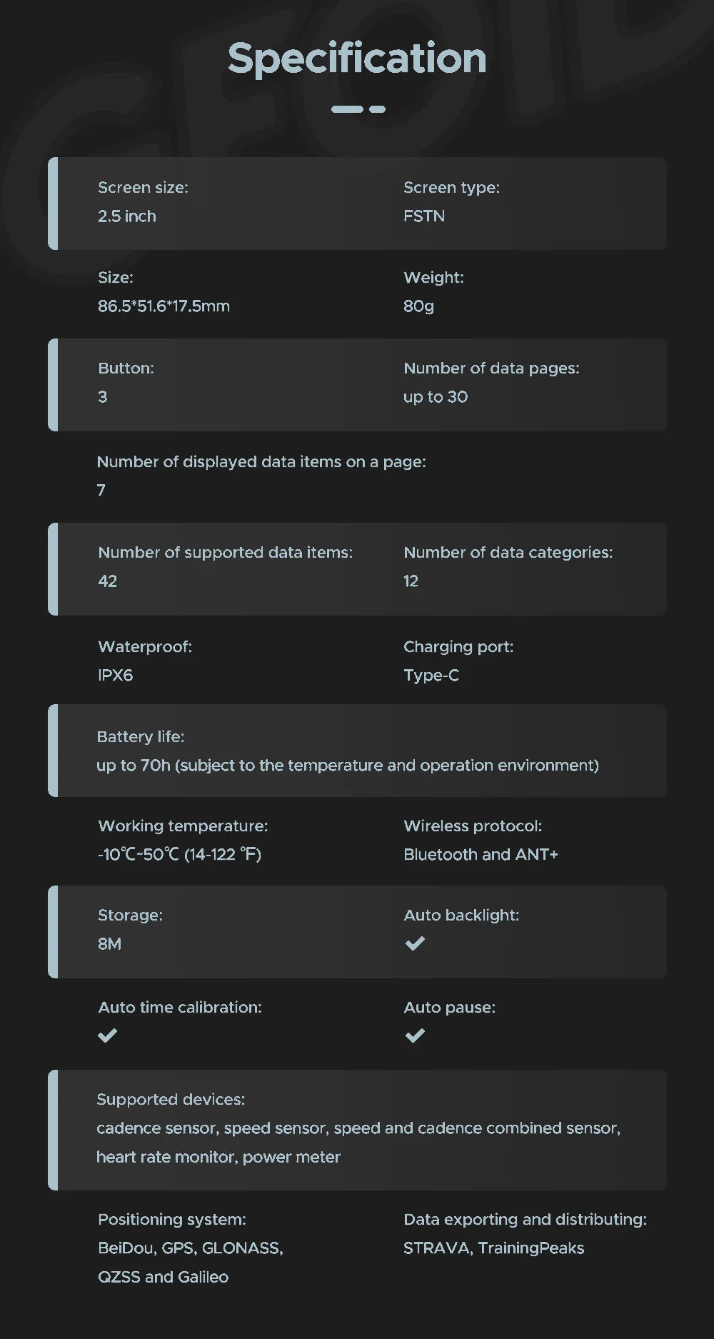Click the Auto time calibration checkmark
Viewport: 714px width, 1339px height.
pyautogui.click(x=107, y=1035)
